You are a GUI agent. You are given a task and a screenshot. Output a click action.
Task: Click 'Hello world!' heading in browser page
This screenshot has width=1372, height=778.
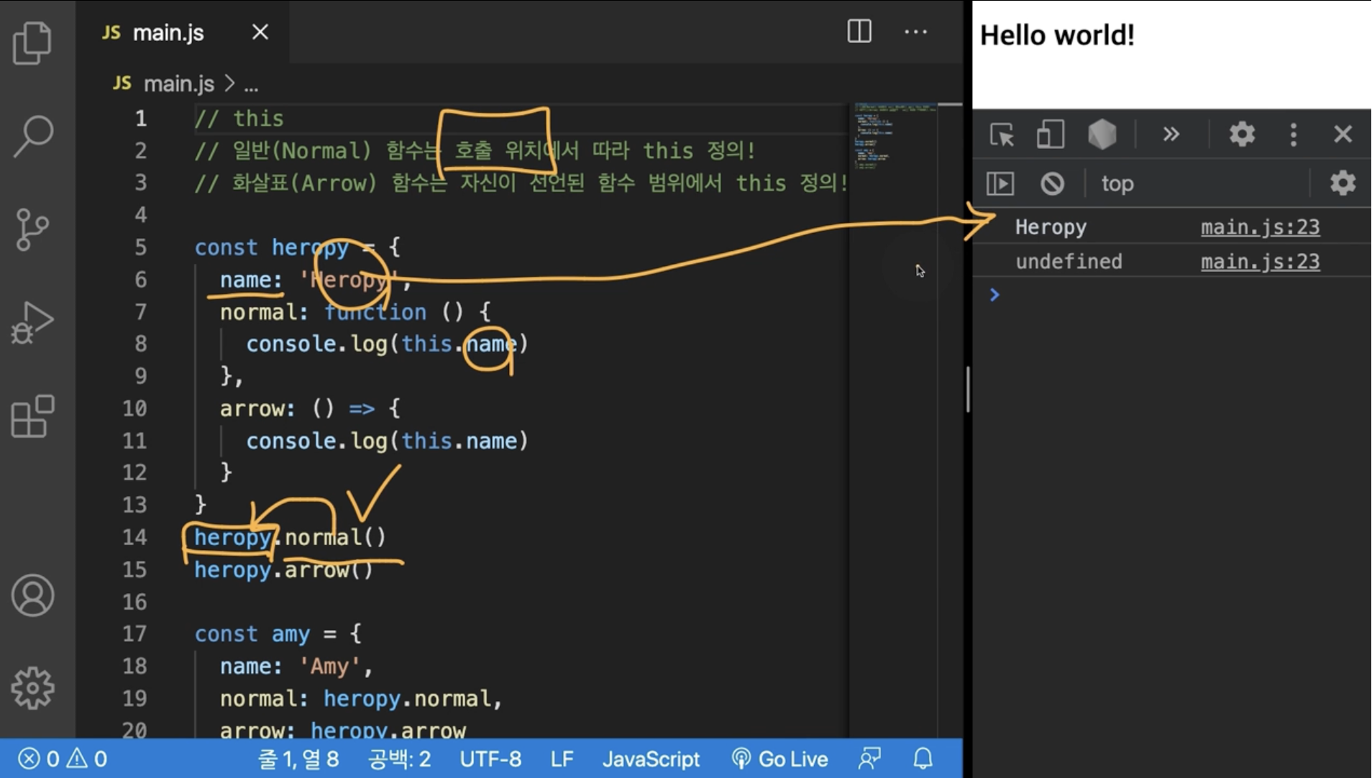1057,35
